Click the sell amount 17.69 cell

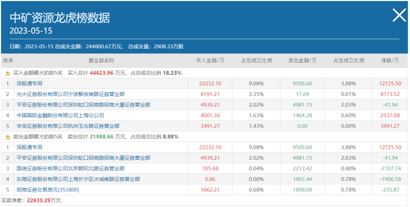[302, 94]
